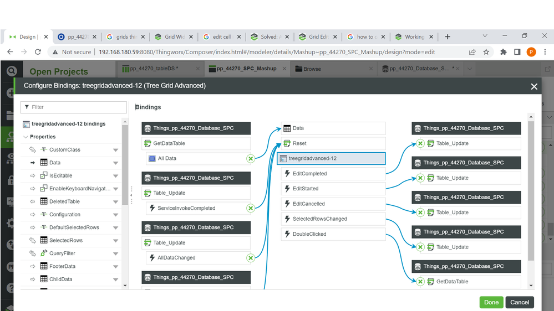Screen dimensions: 554x311
Task: Bookmark this page with star icon
Action: 486,52
